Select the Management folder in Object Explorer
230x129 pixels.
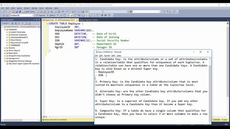pyautogui.click(x=14, y=58)
